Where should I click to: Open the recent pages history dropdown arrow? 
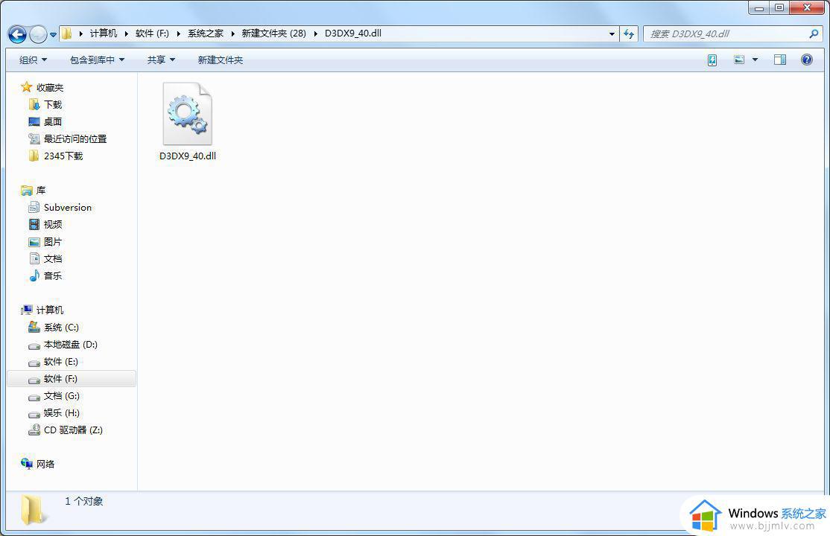54,36
